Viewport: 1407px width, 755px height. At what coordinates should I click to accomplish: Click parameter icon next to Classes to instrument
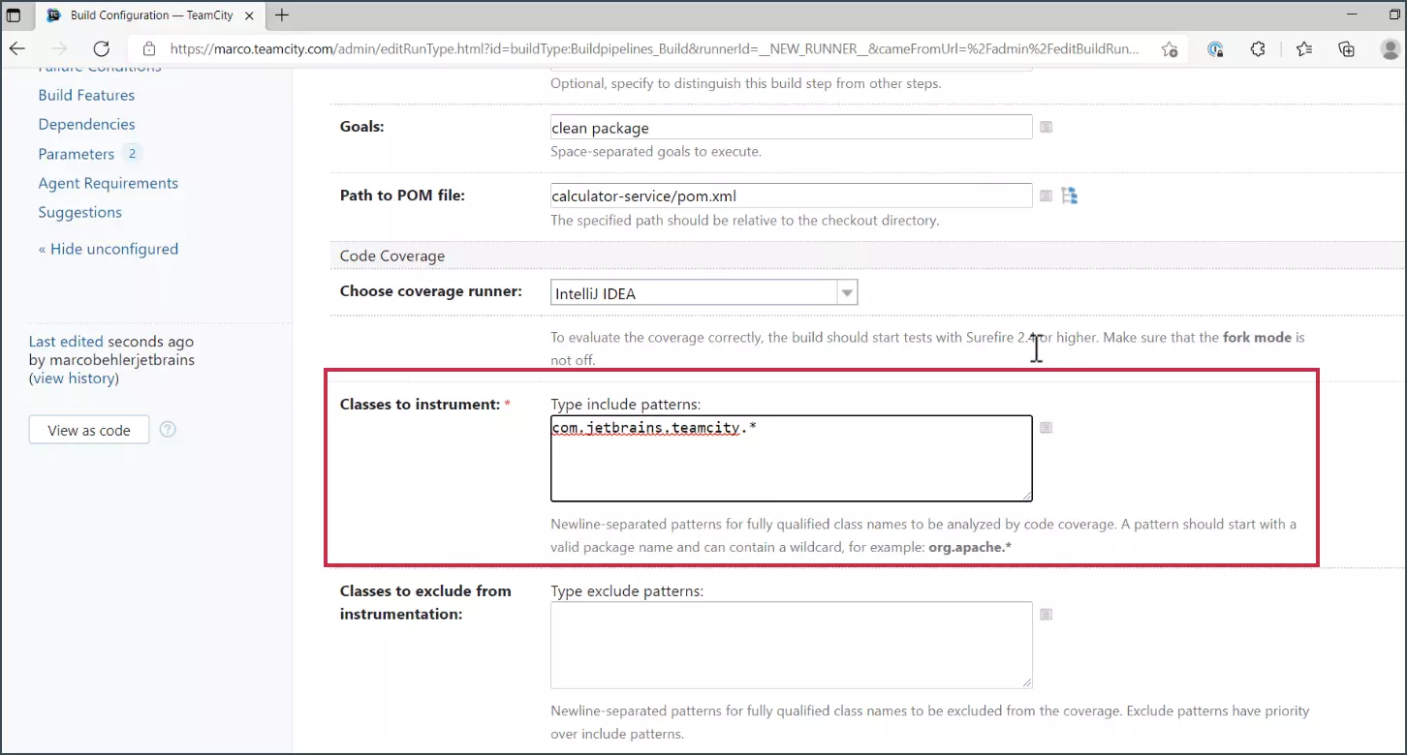tap(1046, 427)
